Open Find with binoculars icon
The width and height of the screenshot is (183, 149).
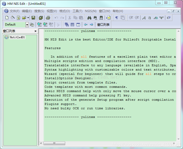click(89, 18)
